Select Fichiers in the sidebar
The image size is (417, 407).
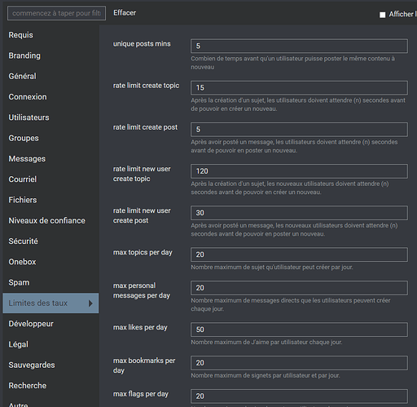23,200
